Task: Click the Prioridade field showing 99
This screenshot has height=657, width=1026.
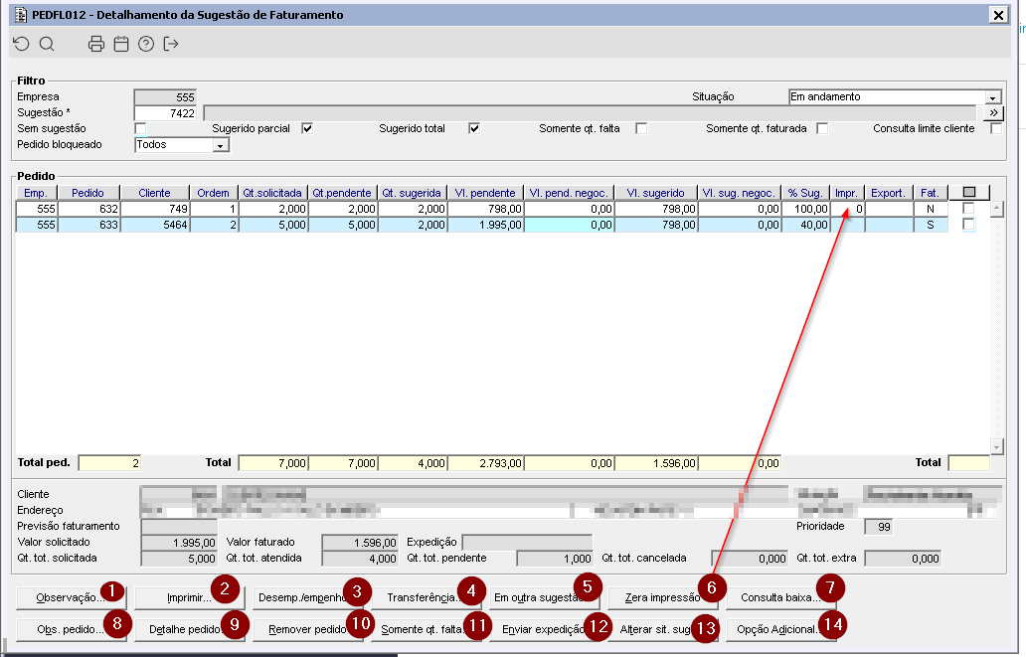Action: click(x=878, y=527)
